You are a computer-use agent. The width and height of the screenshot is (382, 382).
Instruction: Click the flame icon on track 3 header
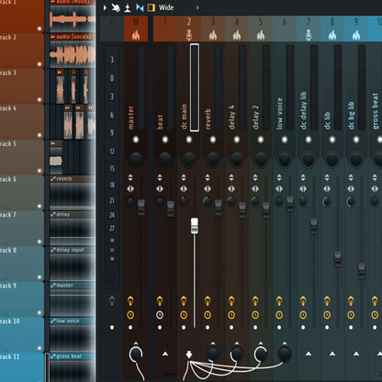tap(213, 36)
